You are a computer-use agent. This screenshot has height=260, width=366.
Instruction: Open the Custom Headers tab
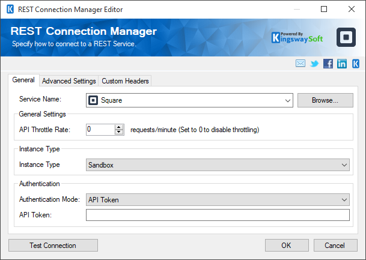point(125,81)
